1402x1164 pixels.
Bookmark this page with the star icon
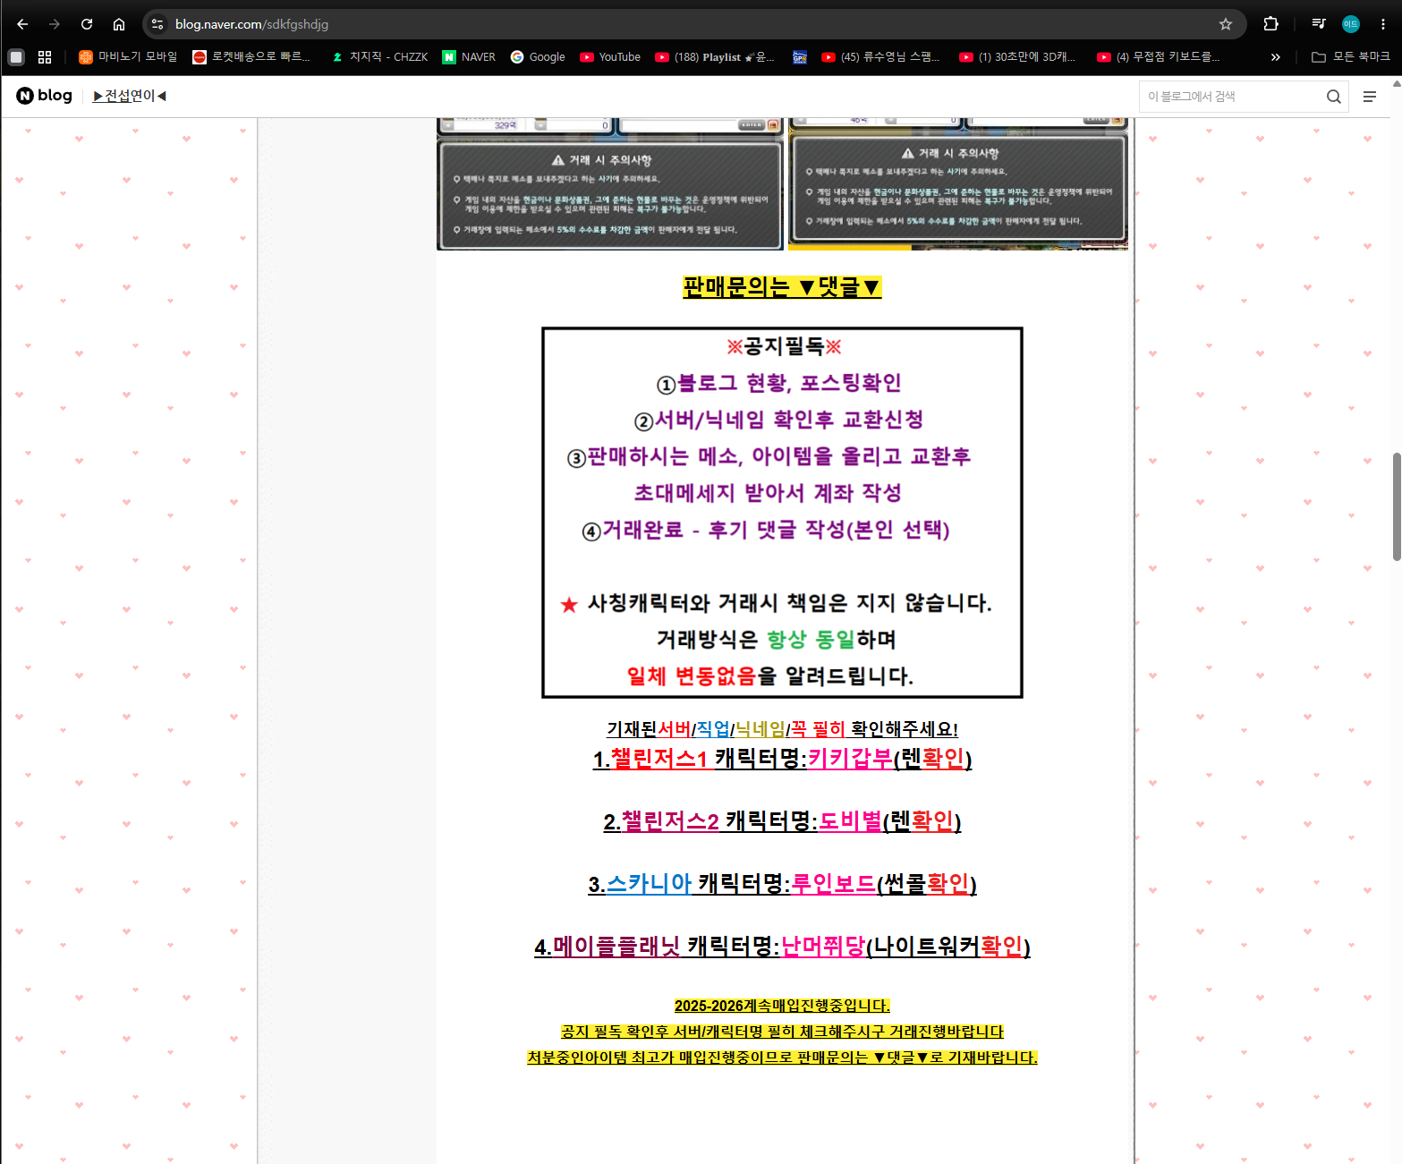(x=1226, y=24)
